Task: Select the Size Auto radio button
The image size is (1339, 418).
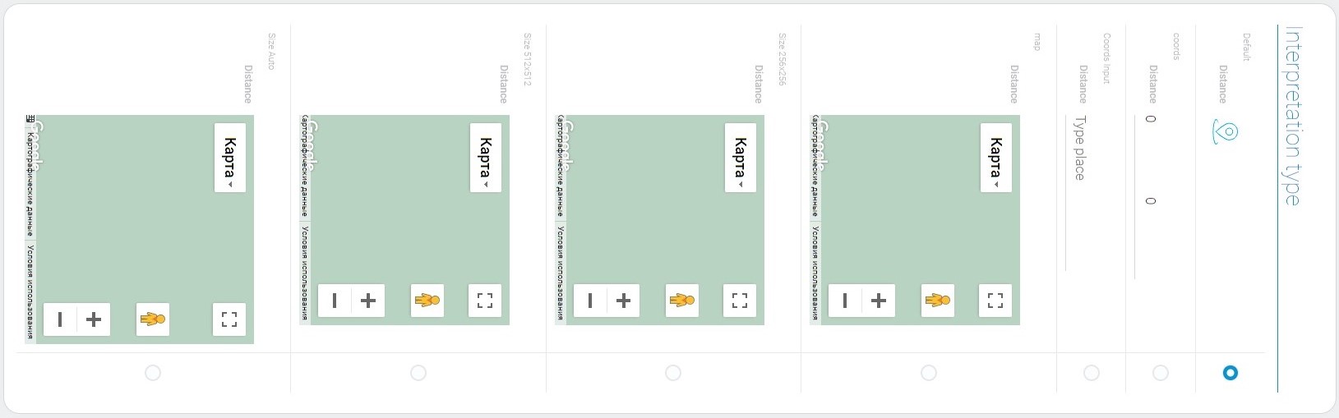Action: click(152, 373)
